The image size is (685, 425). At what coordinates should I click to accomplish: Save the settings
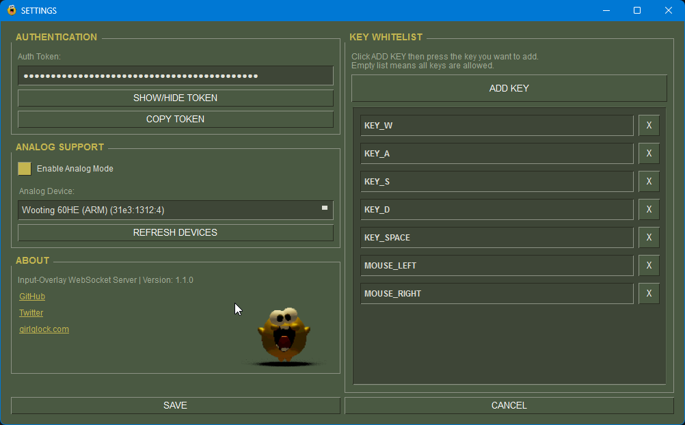click(x=175, y=406)
